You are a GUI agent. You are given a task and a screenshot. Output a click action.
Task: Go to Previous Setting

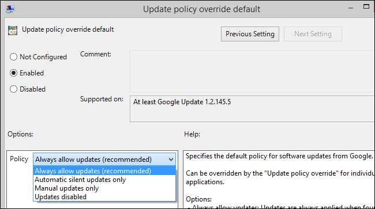pos(250,34)
